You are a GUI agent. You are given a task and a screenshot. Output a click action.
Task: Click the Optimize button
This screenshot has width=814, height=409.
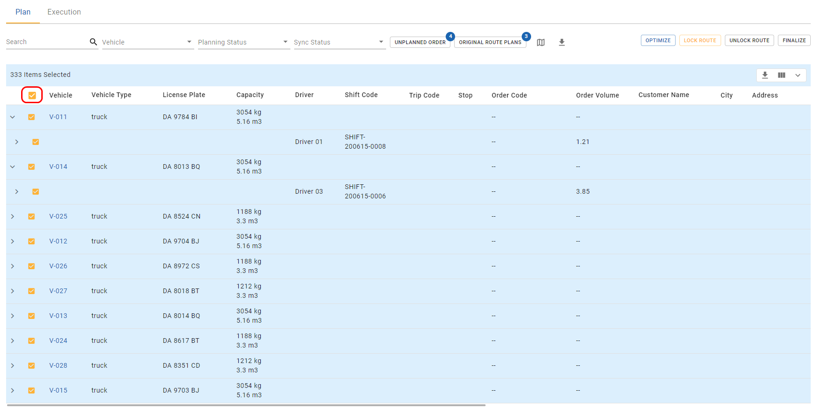click(x=658, y=40)
